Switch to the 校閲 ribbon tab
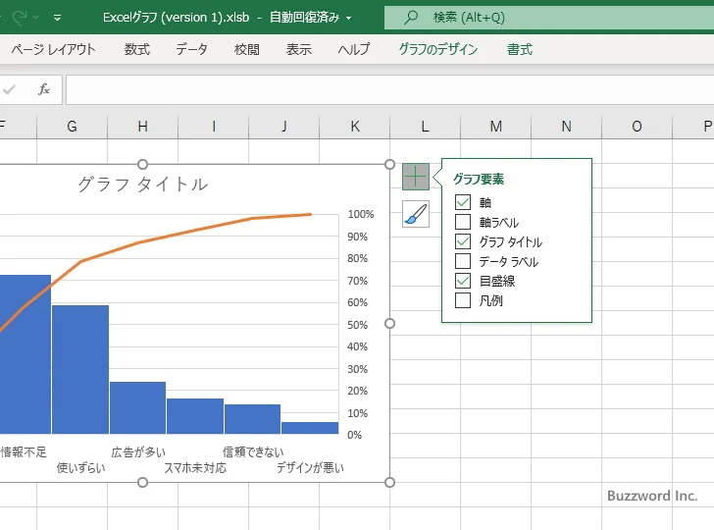 coord(247,49)
